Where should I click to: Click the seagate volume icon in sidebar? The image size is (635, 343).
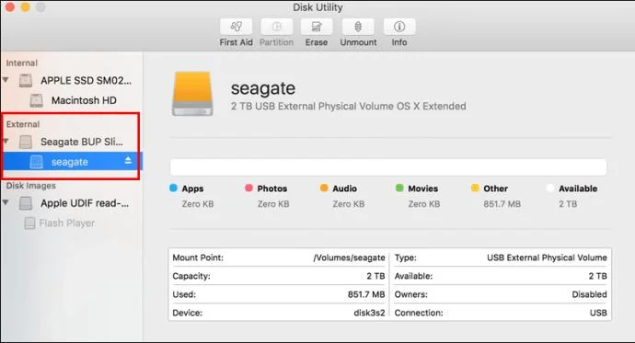coord(37,162)
